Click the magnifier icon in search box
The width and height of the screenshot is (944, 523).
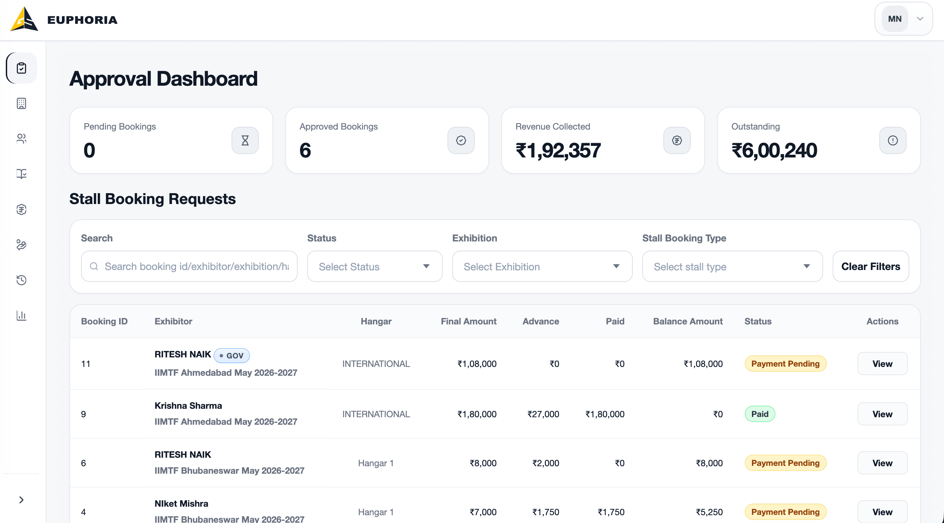[94, 267]
